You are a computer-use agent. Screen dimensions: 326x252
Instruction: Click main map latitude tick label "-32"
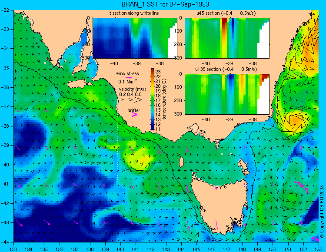click(x=5, y=10)
